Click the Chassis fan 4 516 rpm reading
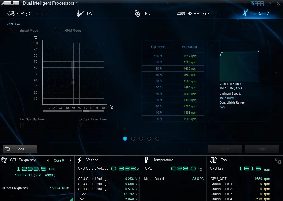The image size is (283, 201). (x=240, y=199)
